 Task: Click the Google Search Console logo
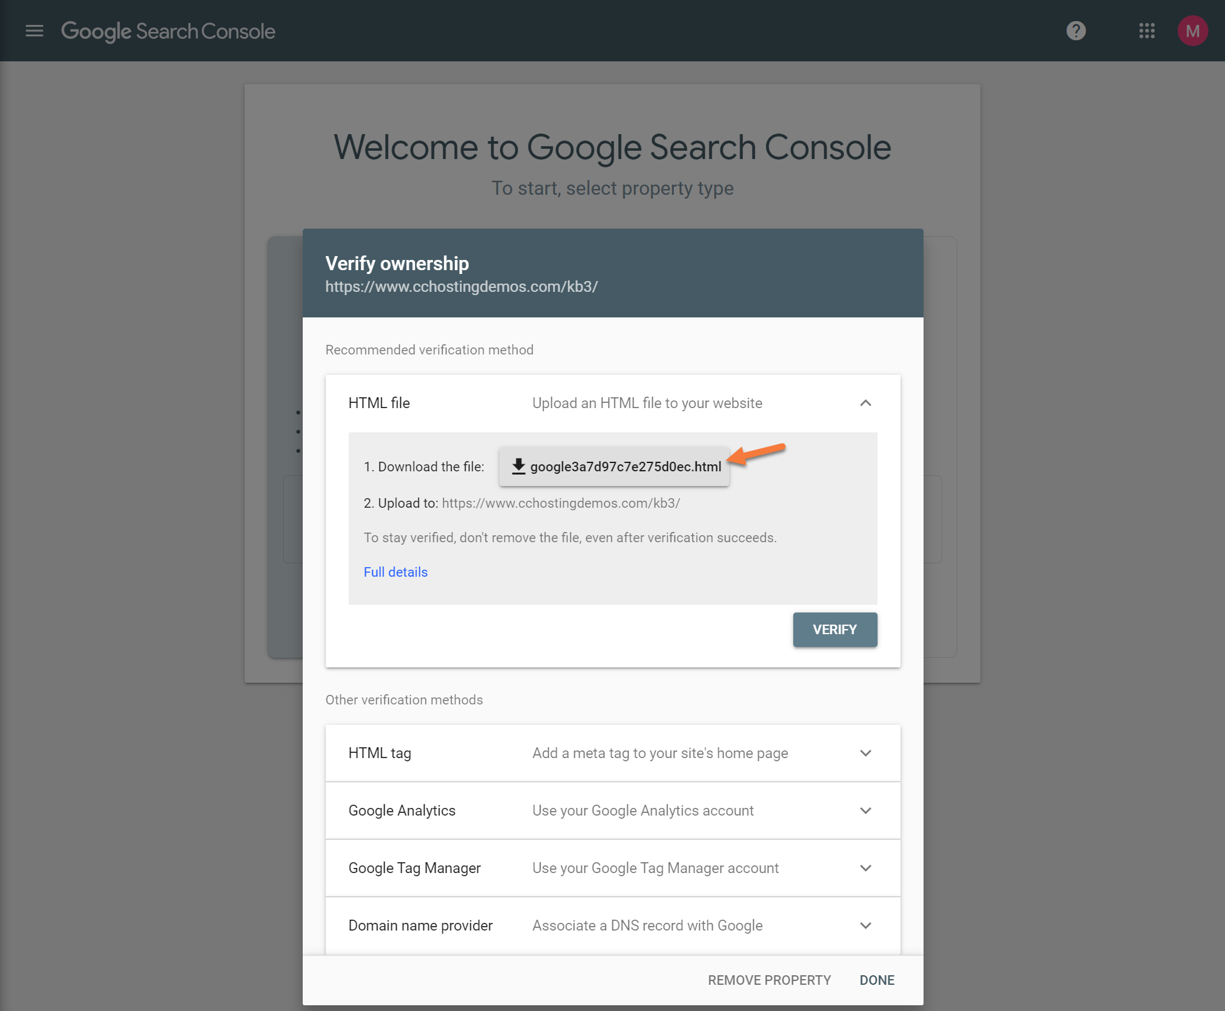(x=168, y=31)
